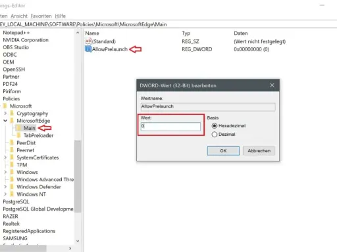Screen dimensions: 337x252
Task: Click the PeerDist folder icon
Action: pos(12,142)
